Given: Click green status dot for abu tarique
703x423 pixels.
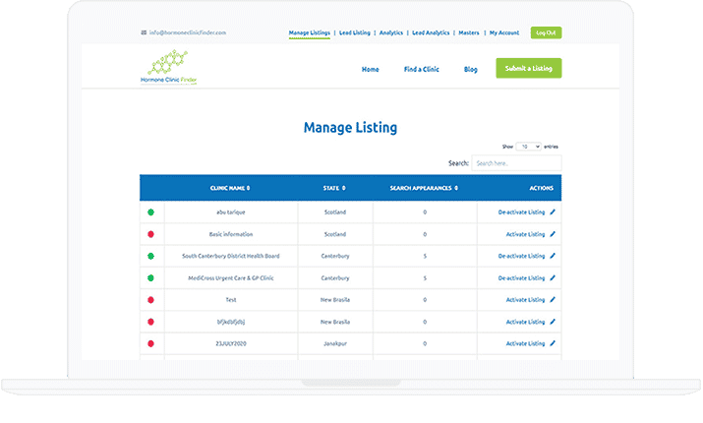Looking at the screenshot, I should pyautogui.click(x=151, y=212).
